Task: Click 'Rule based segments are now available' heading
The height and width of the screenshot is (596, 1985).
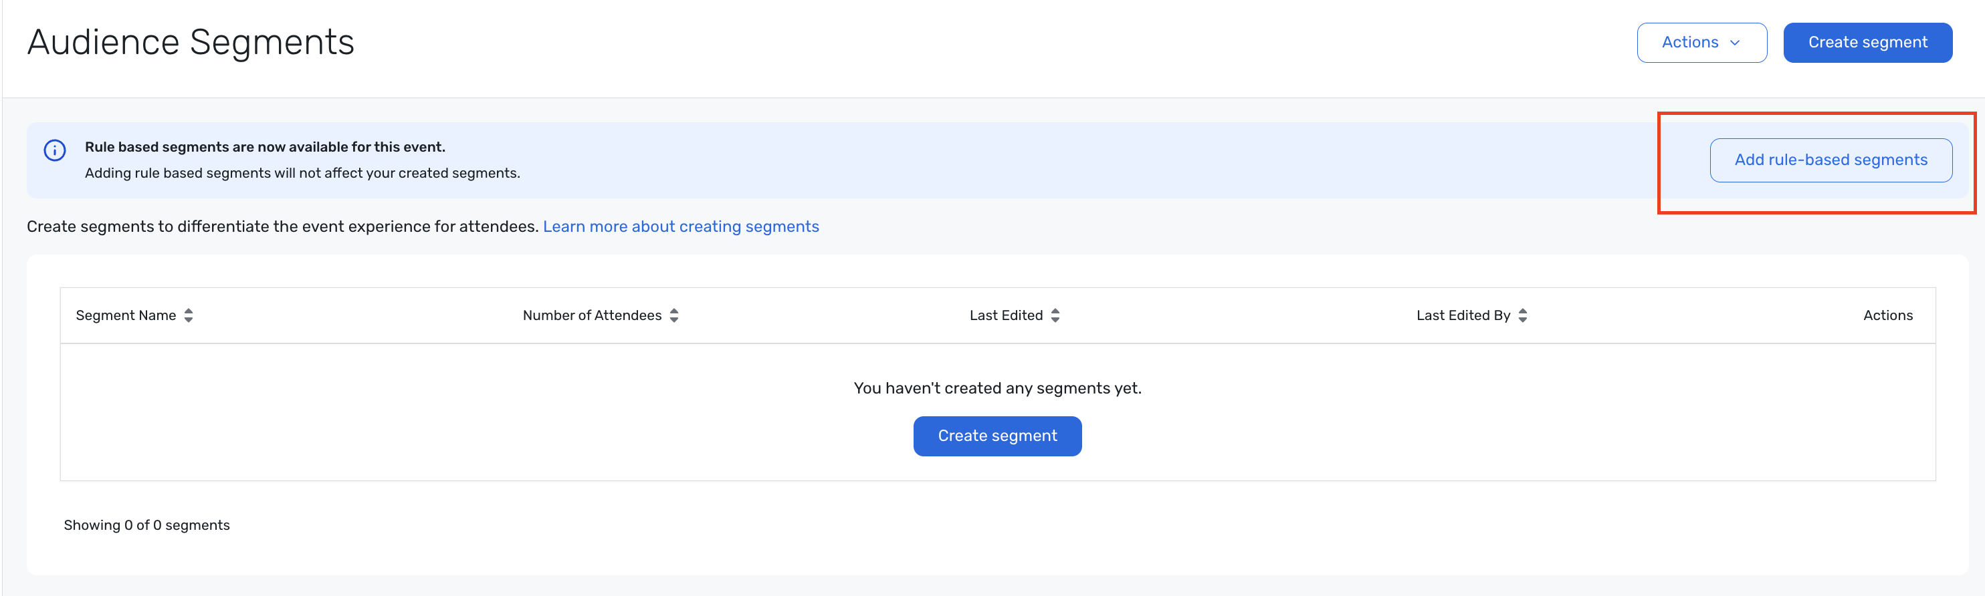Action: tap(265, 147)
